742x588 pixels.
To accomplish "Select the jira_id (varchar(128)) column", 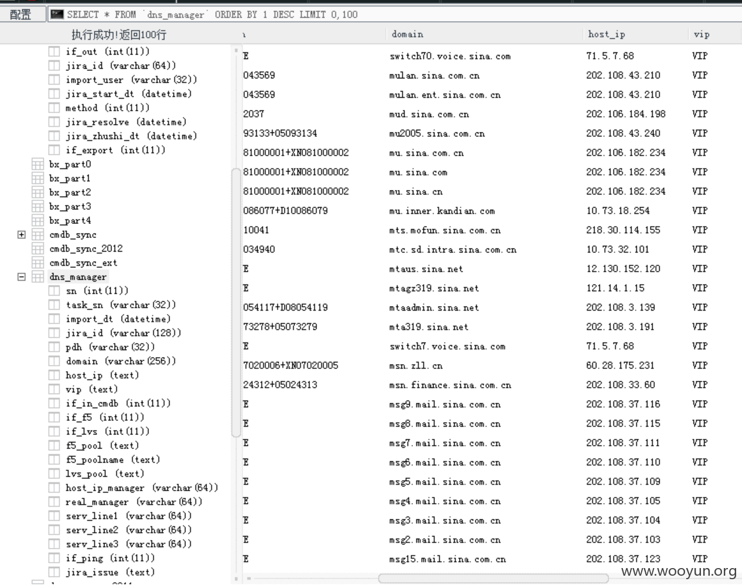I will (x=123, y=333).
